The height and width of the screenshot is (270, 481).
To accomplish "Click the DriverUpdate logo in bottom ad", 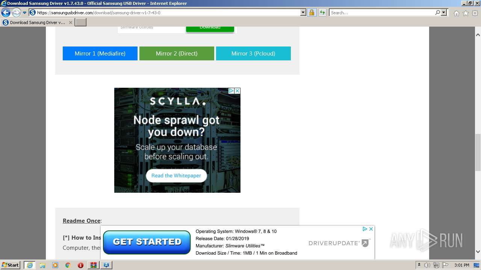I will pyautogui.click(x=339, y=243).
